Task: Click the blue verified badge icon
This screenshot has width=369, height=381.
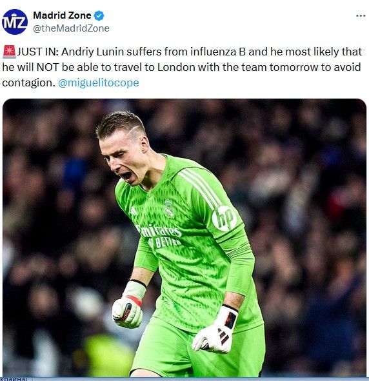Action: coord(99,15)
